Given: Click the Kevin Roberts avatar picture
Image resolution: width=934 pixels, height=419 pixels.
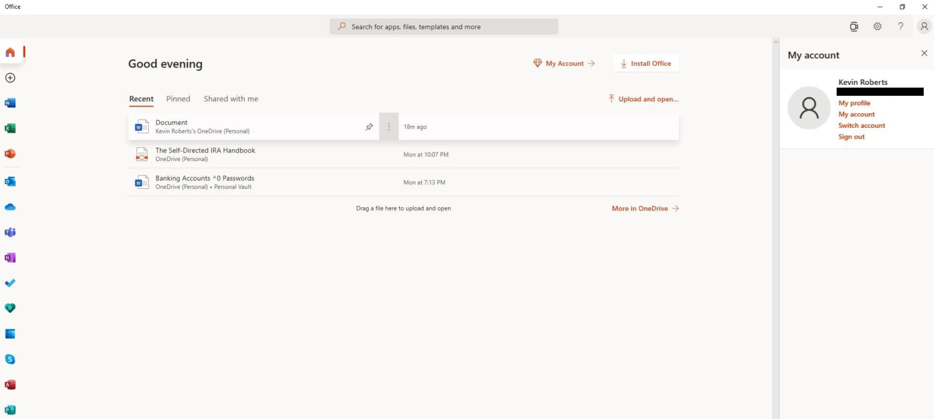Looking at the screenshot, I should (809, 108).
